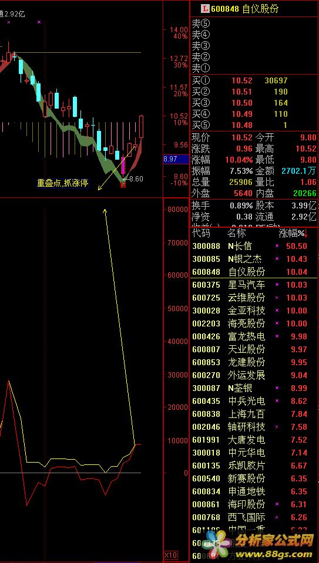319x563 pixels.
Task: Select the highlighted 600848 自仪股份 list row
Action: pyautogui.click(x=254, y=272)
